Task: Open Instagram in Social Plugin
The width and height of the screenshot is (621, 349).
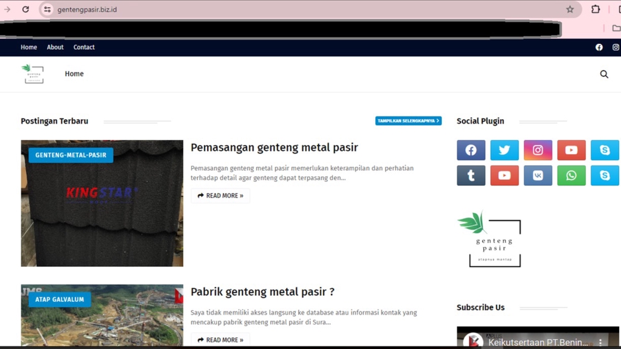Action: coord(538,150)
